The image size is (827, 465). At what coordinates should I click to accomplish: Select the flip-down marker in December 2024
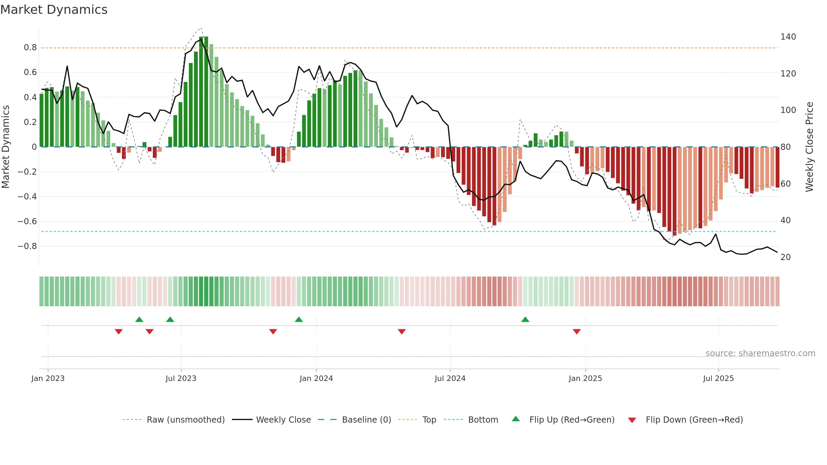pyautogui.click(x=577, y=332)
